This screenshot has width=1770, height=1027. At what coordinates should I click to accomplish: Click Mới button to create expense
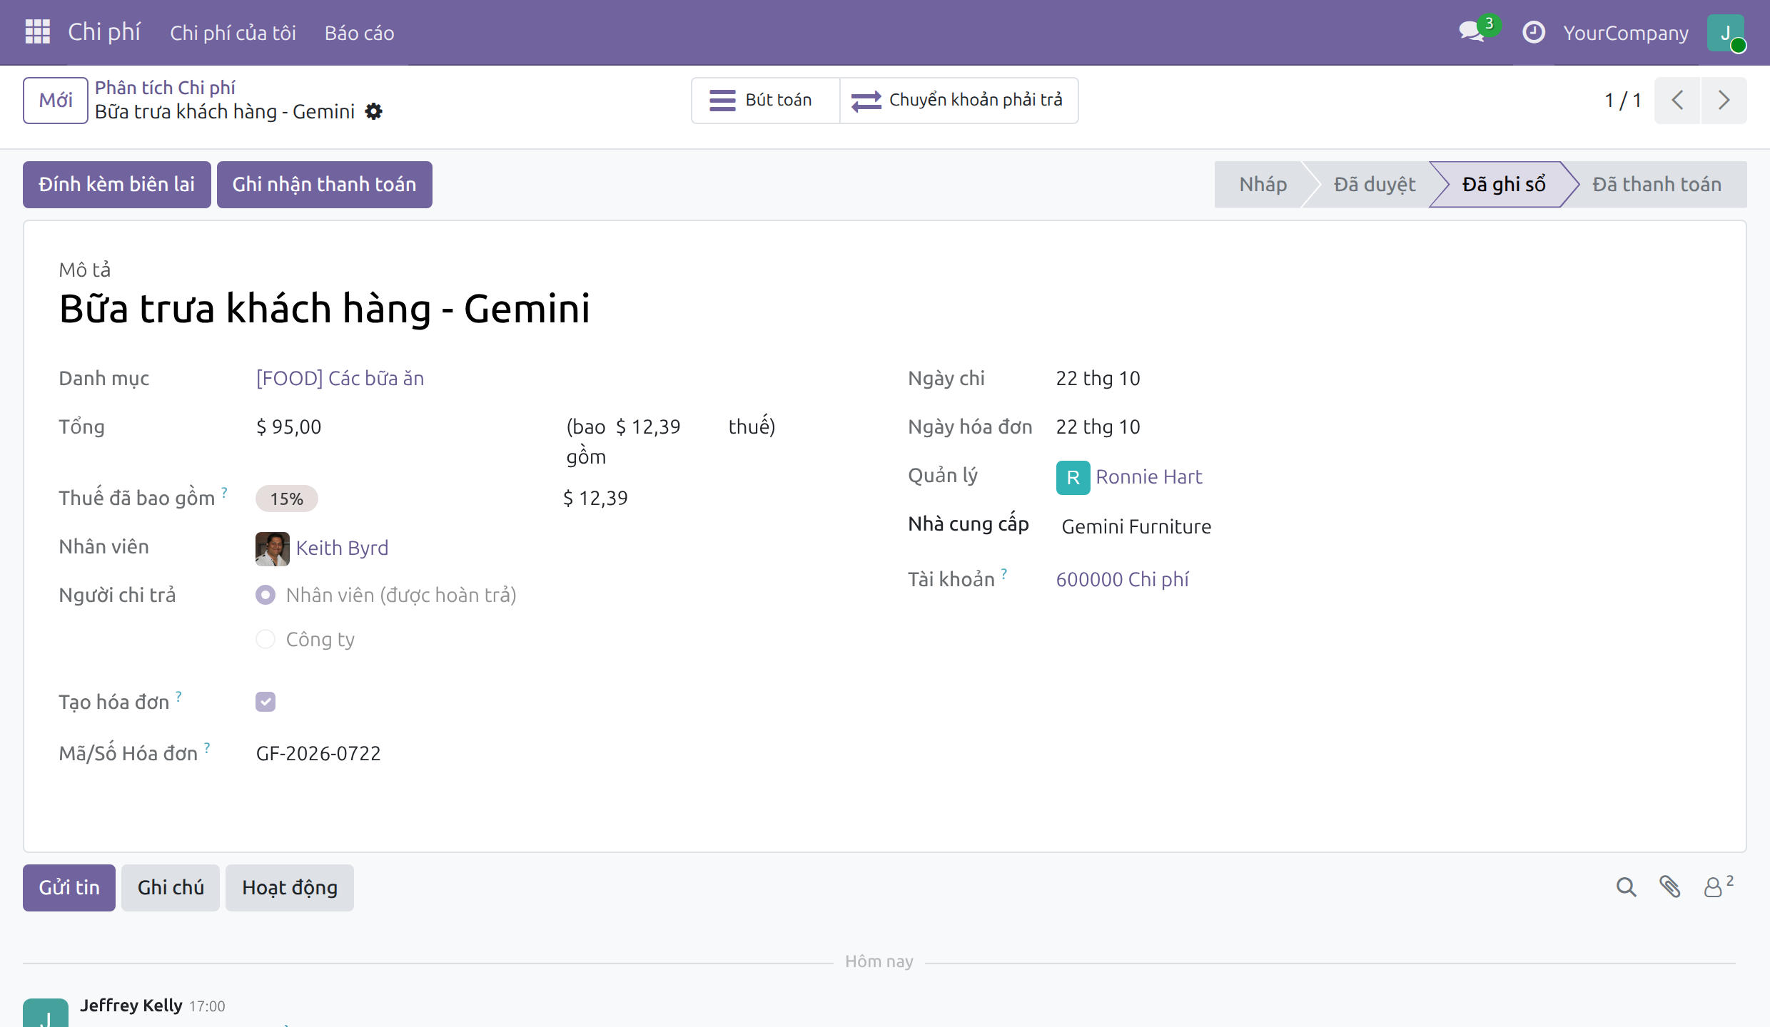click(x=56, y=100)
